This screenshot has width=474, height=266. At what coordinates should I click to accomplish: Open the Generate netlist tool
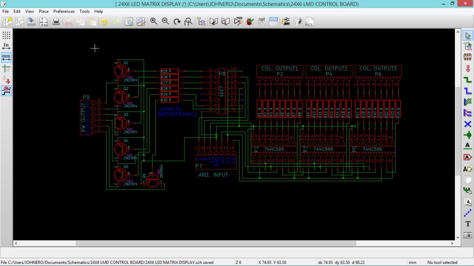click(x=261, y=21)
